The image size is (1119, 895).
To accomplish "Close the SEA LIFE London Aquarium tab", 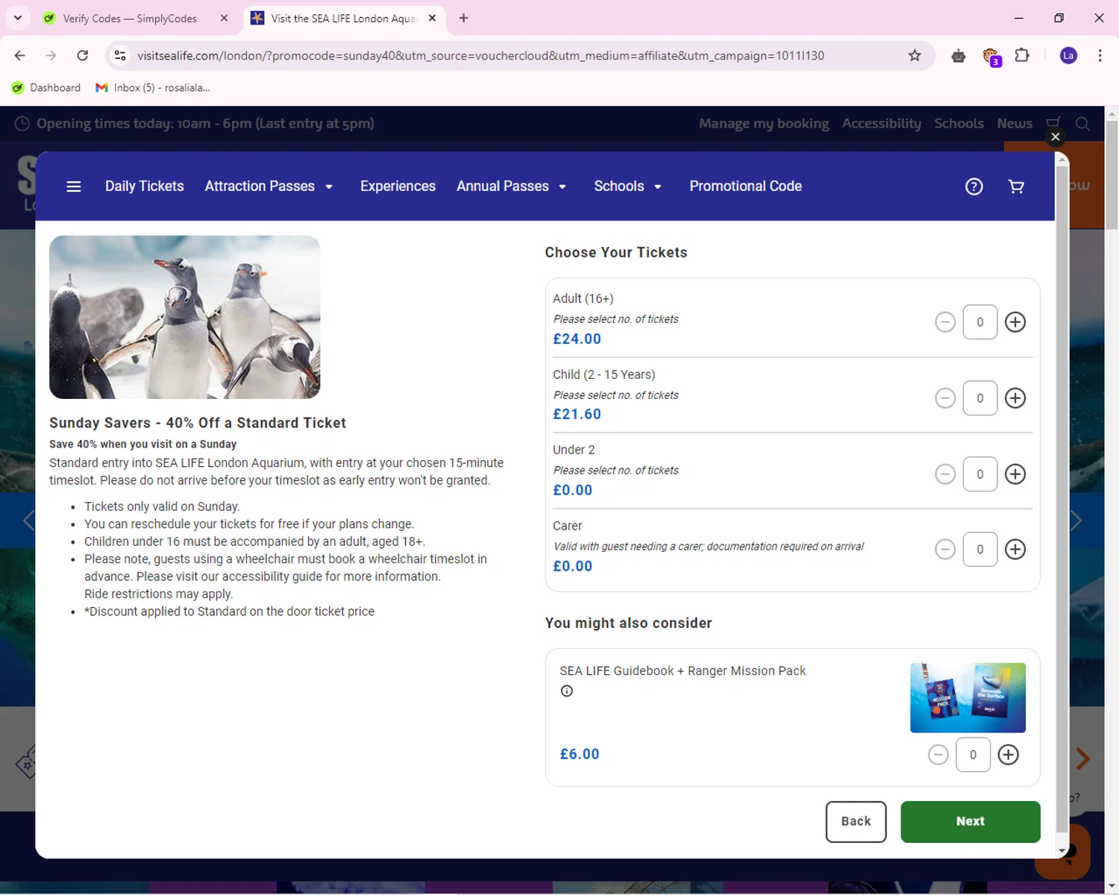I will click(x=432, y=18).
